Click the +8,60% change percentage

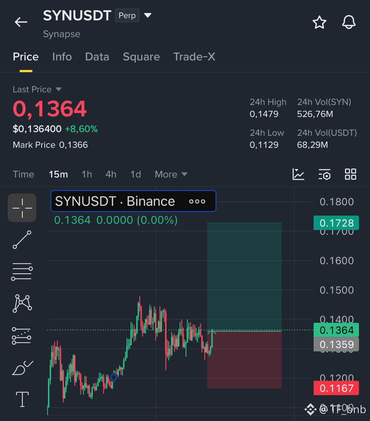tap(81, 129)
